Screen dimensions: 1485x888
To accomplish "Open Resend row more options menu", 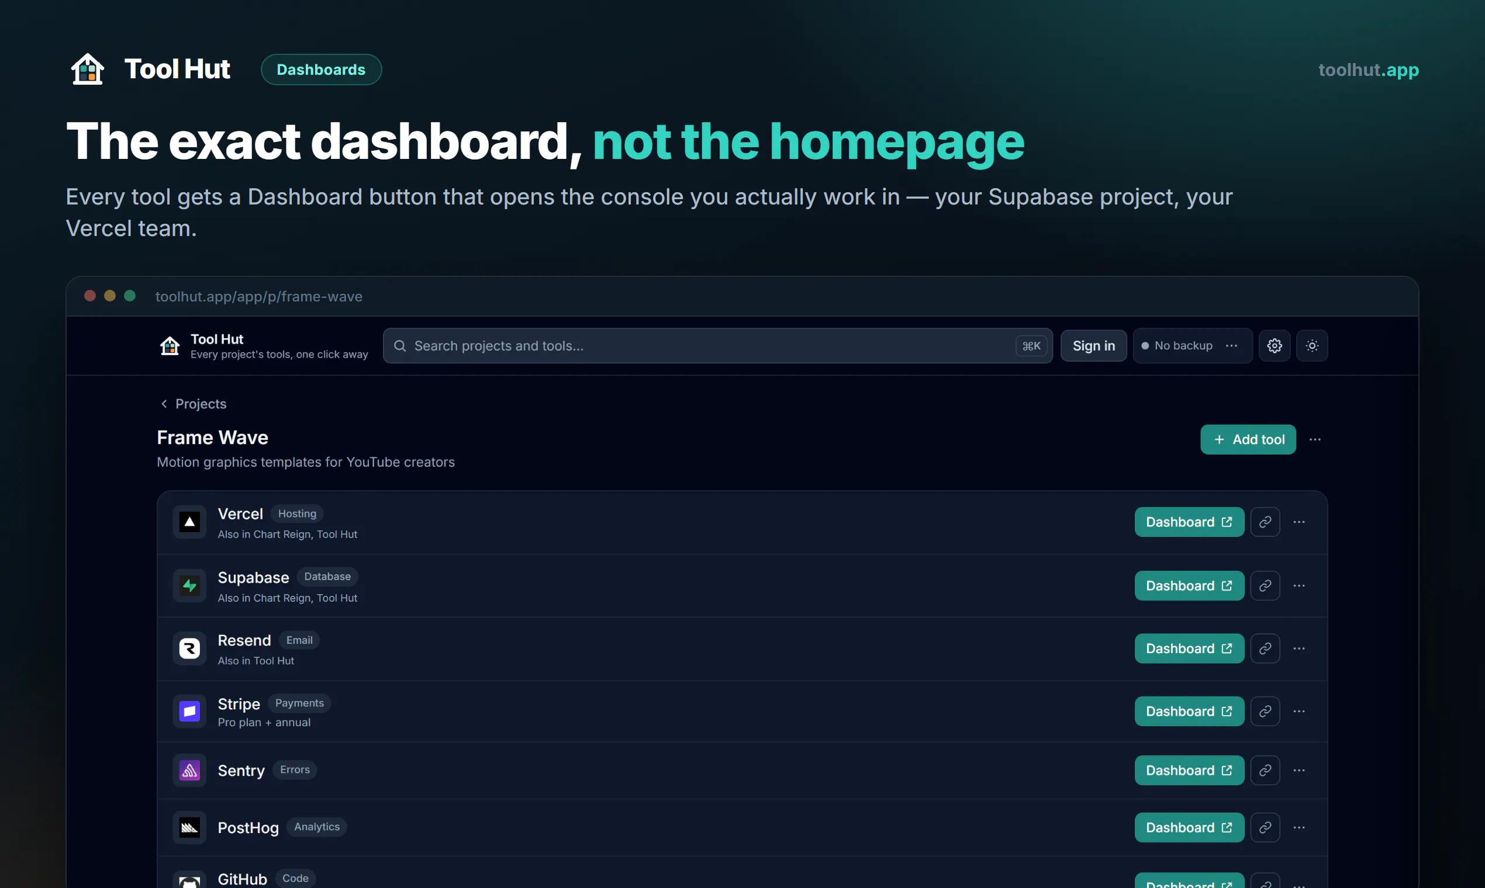I will (x=1298, y=648).
